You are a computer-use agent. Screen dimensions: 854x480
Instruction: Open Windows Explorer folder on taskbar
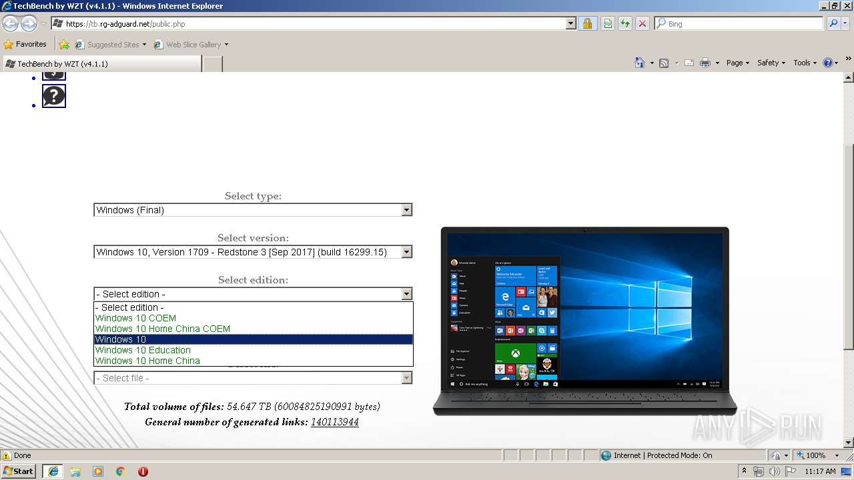pos(75,471)
